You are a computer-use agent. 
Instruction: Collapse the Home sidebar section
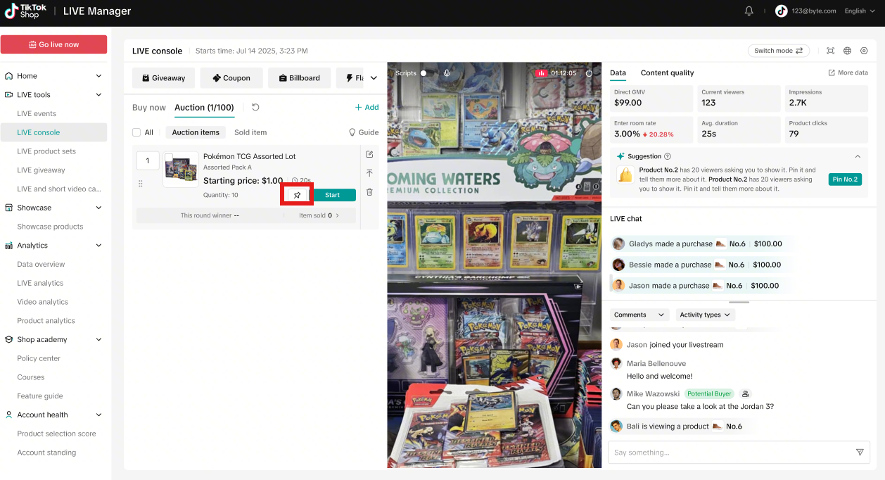pyautogui.click(x=98, y=76)
